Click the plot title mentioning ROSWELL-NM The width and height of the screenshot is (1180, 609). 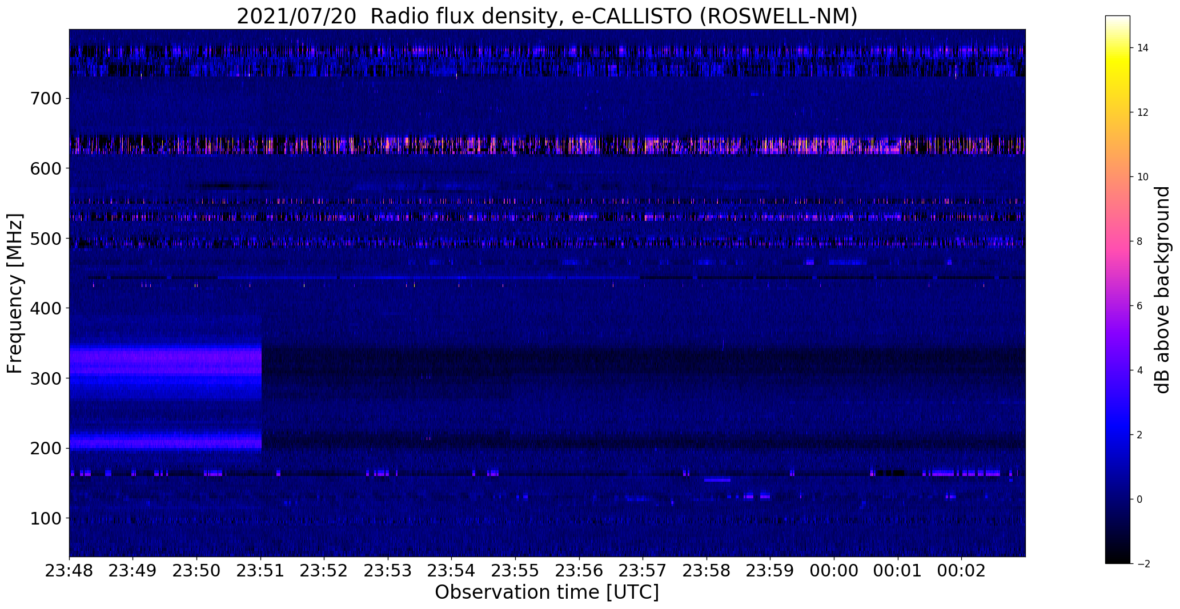547,16
